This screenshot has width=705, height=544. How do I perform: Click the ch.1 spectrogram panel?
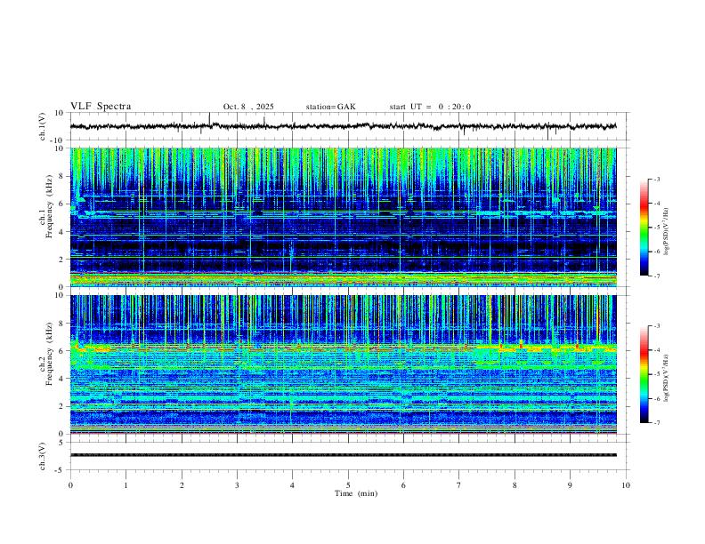click(x=343, y=217)
